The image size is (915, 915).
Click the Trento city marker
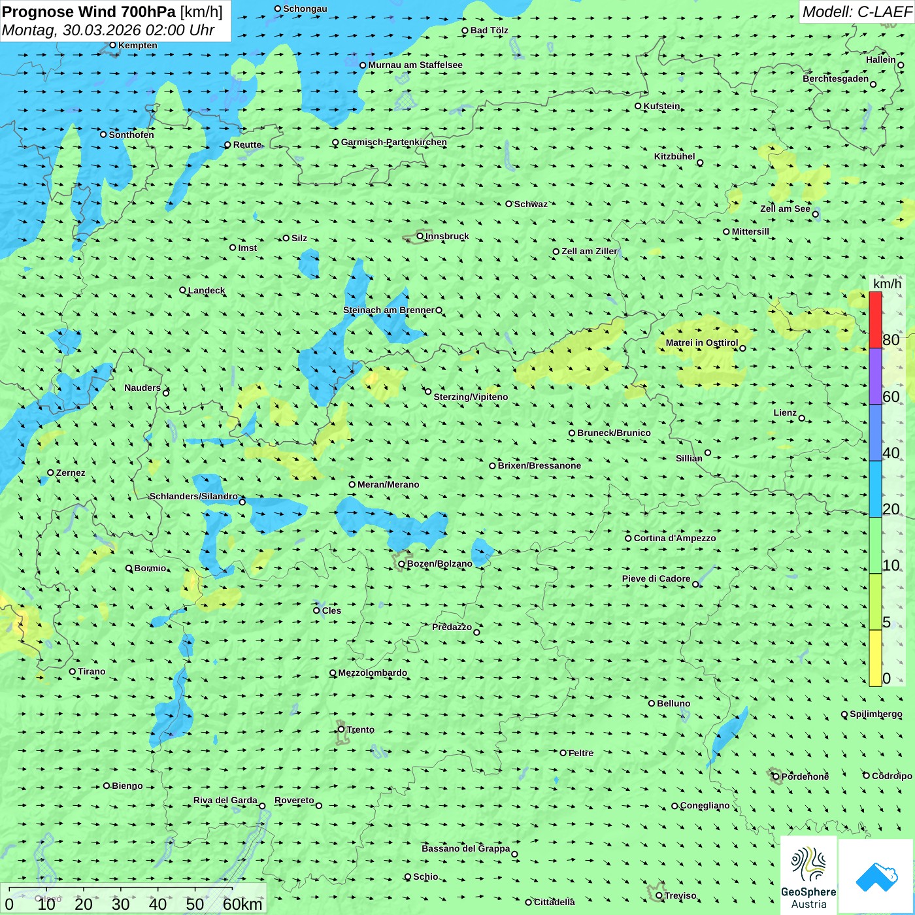point(341,729)
